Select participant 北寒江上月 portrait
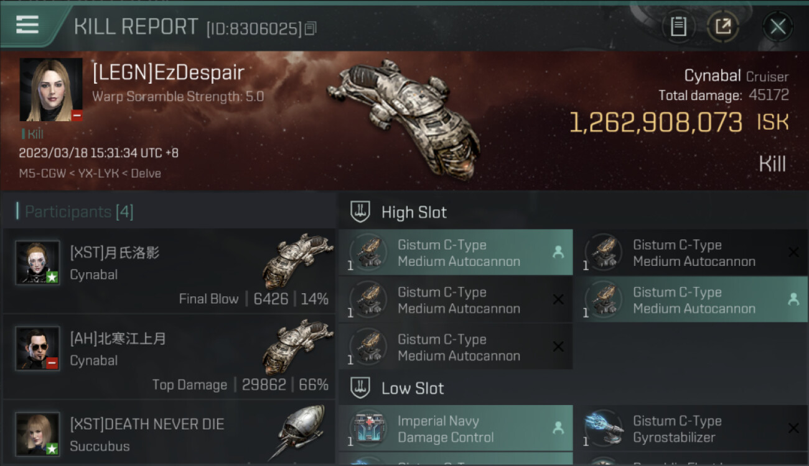 pos(38,349)
